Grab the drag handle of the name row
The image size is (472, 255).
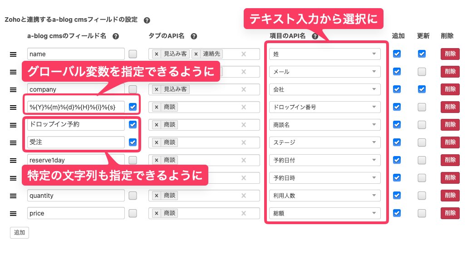[x=13, y=54]
